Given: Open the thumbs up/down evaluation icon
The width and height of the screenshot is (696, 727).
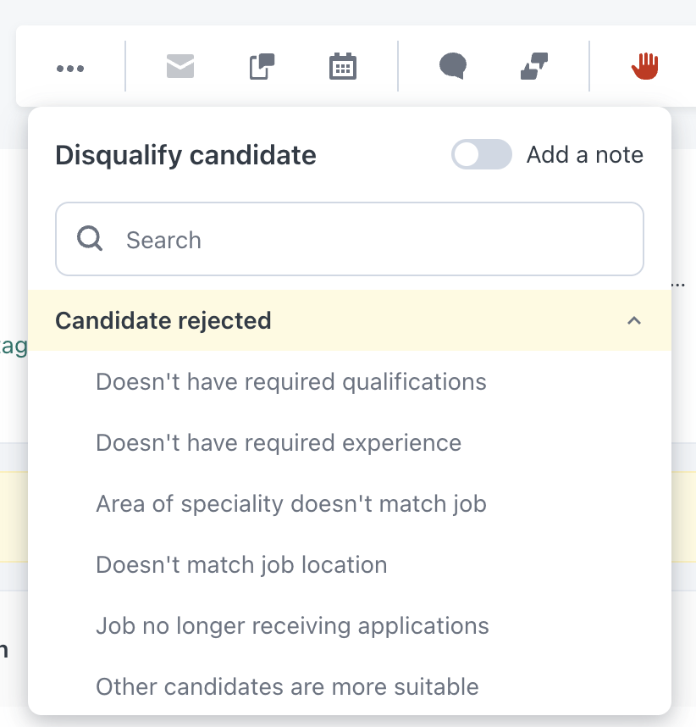Looking at the screenshot, I should pyautogui.click(x=534, y=66).
